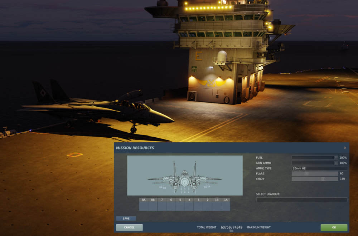Click the GUN AMMO slider handle
This screenshot has width=358, height=236.
click(x=336, y=163)
